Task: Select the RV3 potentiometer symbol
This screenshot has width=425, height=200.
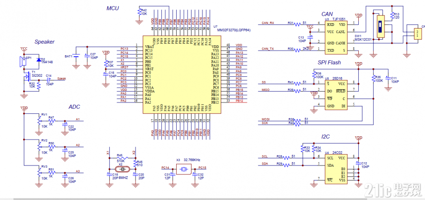Action: click(x=39, y=172)
